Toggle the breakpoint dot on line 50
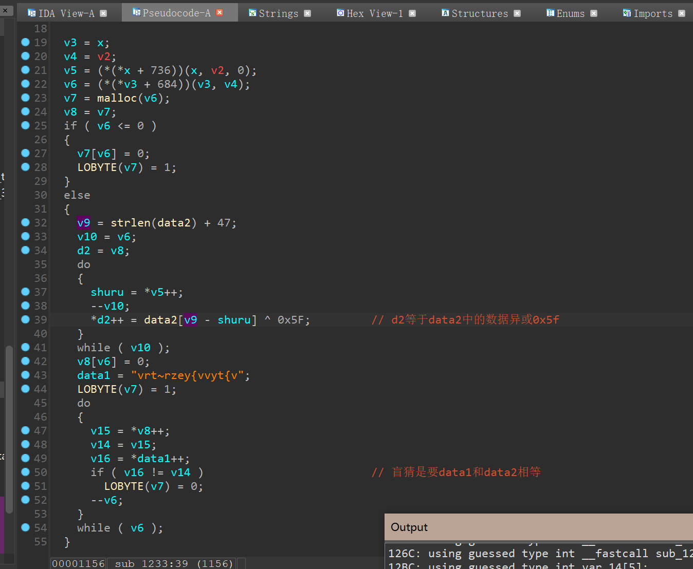This screenshot has height=569, width=693. [x=25, y=472]
